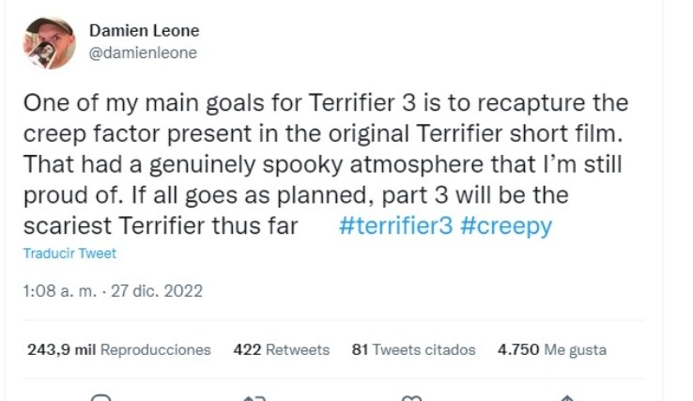Viewport: 693px width, 401px height.
Task: Click the retweet arrows icon
Action: [x=255, y=397]
